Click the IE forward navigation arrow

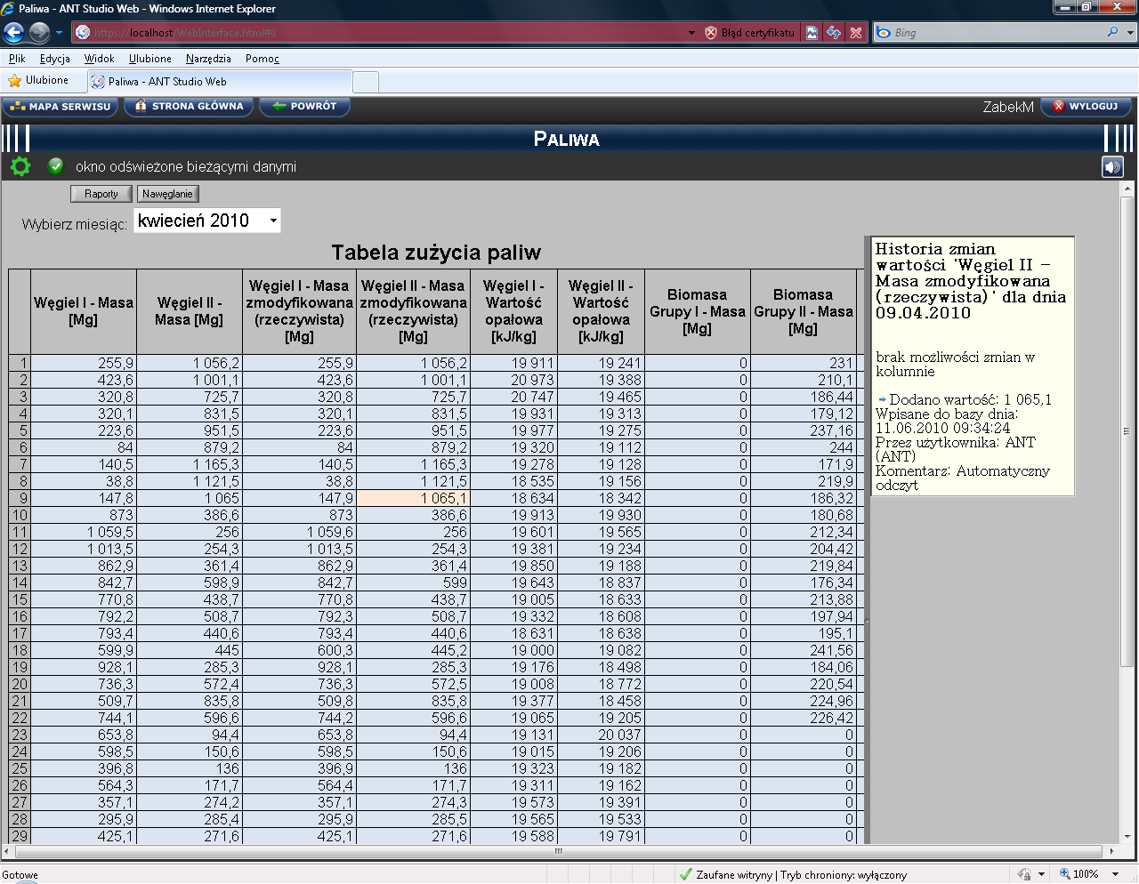39,33
